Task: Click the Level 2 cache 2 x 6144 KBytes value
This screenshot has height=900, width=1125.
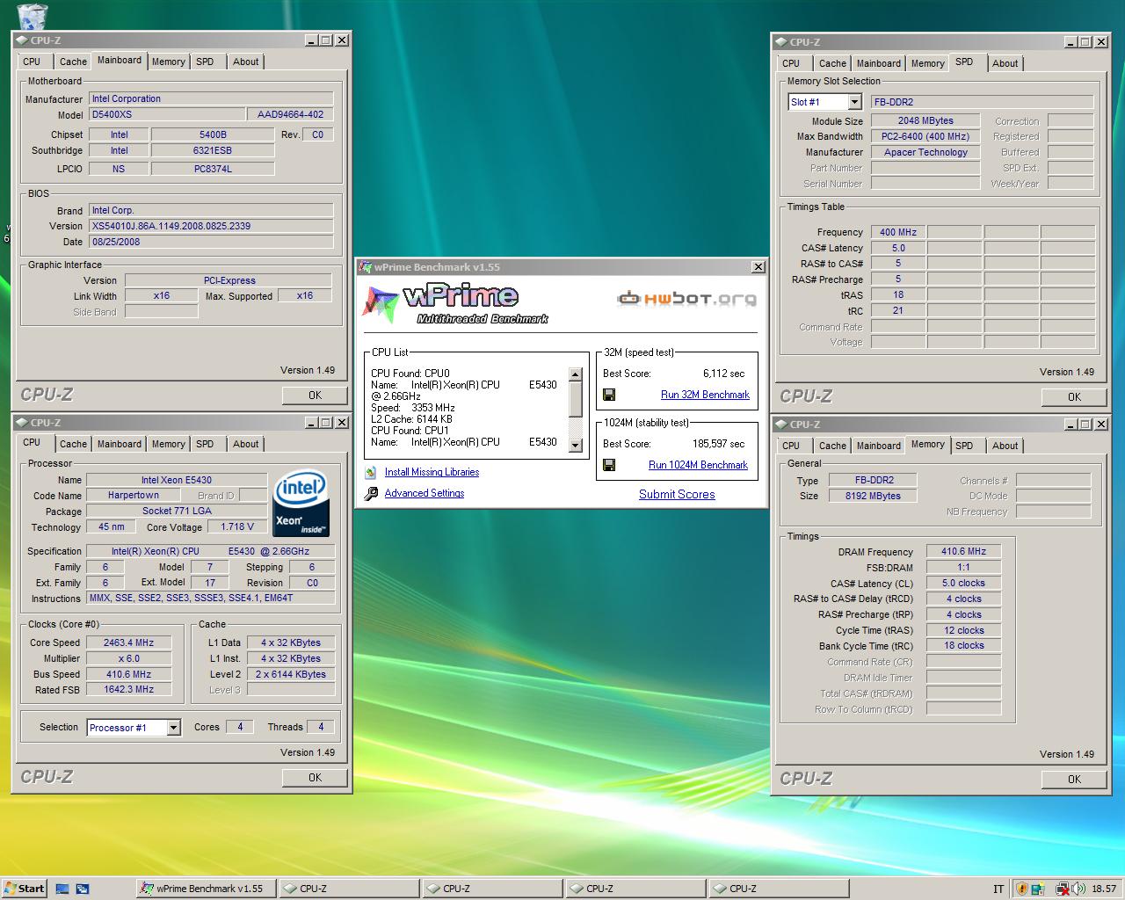Action: pyautogui.click(x=291, y=674)
